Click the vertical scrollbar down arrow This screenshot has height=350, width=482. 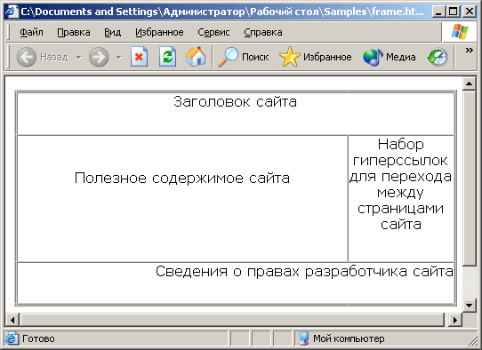click(x=469, y=306)
